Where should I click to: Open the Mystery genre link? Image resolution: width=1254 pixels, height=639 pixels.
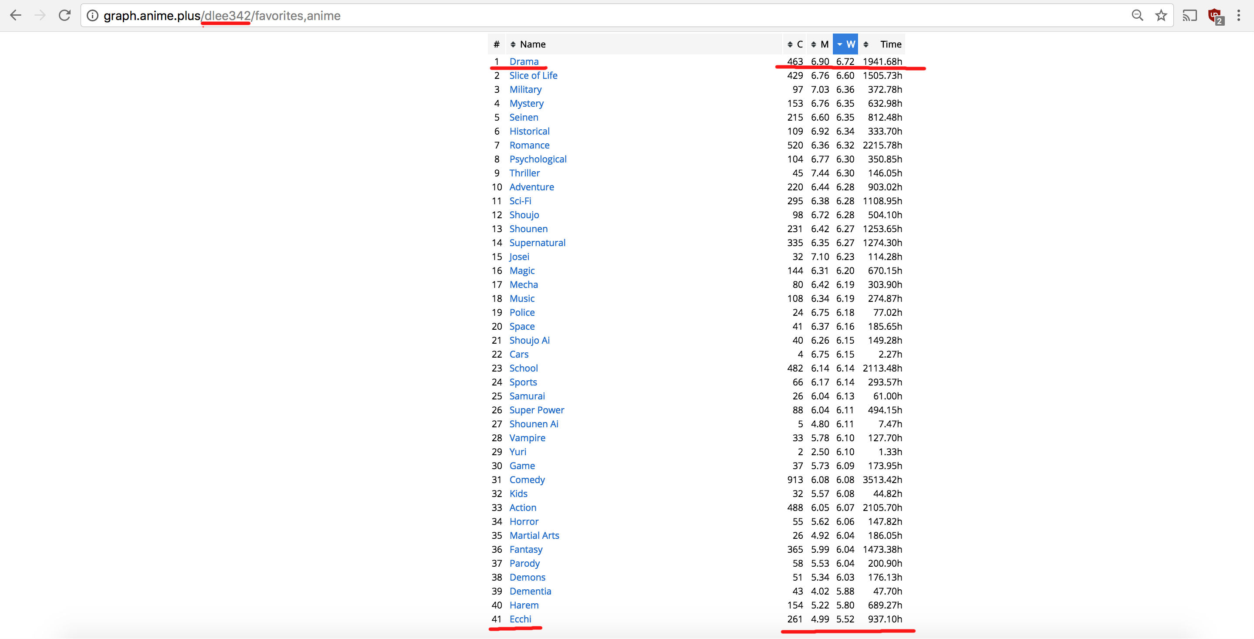point(526,103)
